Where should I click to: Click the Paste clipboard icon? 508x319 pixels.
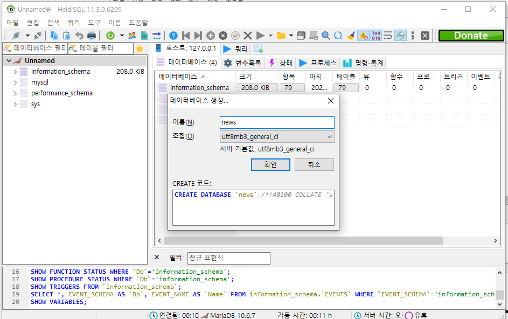66,36
